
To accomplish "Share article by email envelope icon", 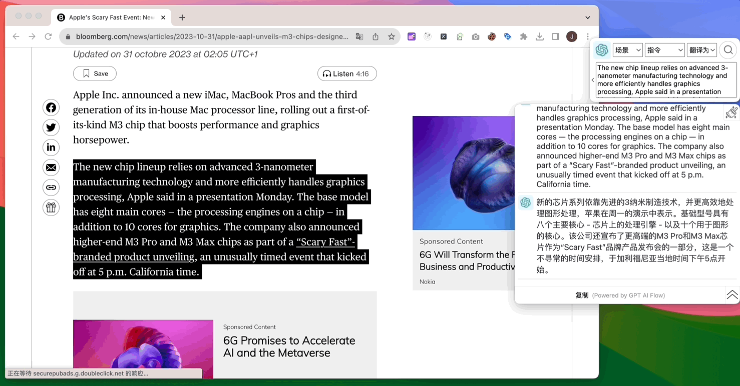I will (51, 167).
